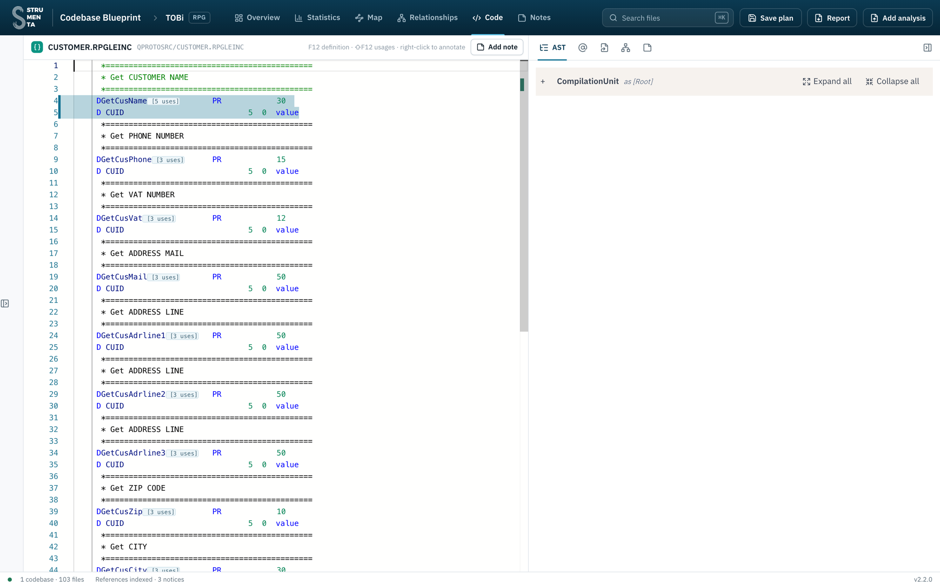Click Codebase Blueprint breadcrumb title
The height and width of the screenshot is (587, 940).
click(100, 18)
